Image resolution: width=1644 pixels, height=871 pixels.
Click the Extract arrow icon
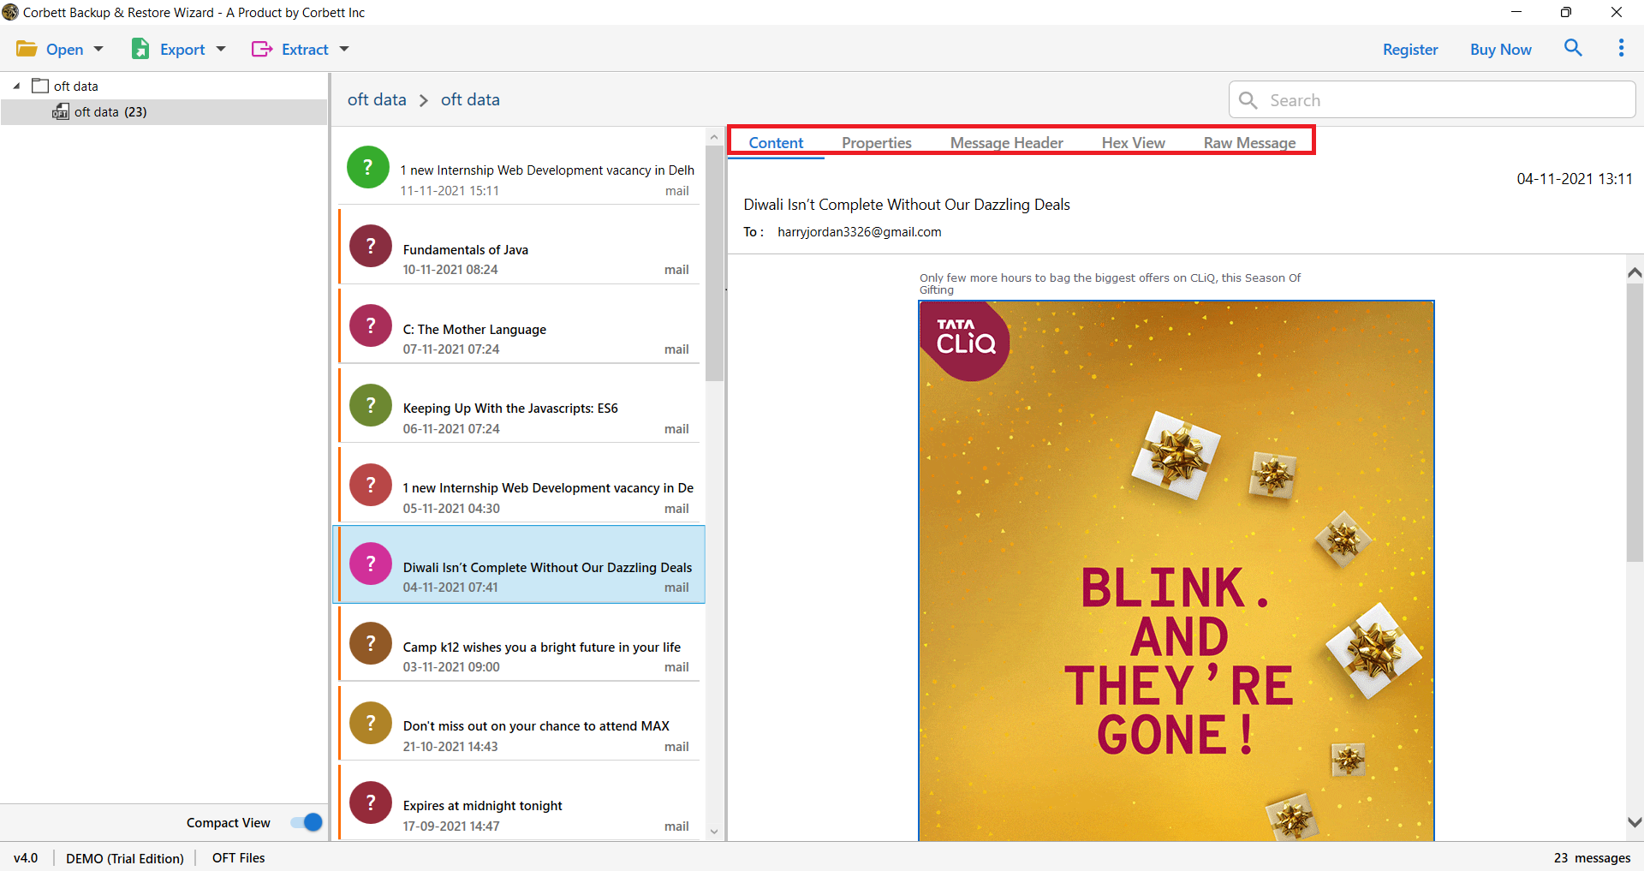[x=262, y=49]
